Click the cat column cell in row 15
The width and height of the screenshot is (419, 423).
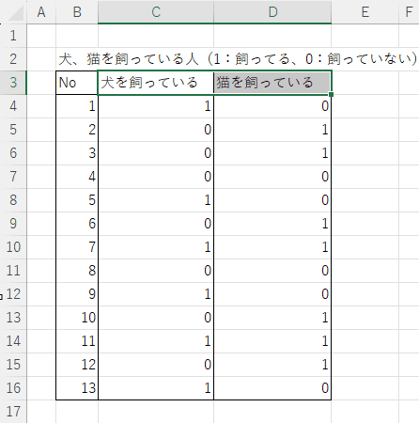272,365
